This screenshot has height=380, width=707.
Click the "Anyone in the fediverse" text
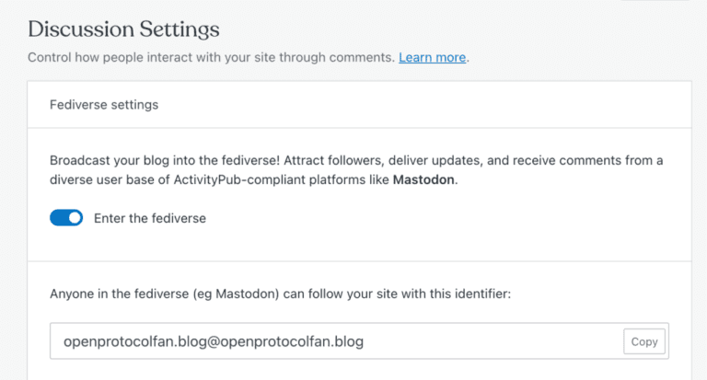point(123,294)
